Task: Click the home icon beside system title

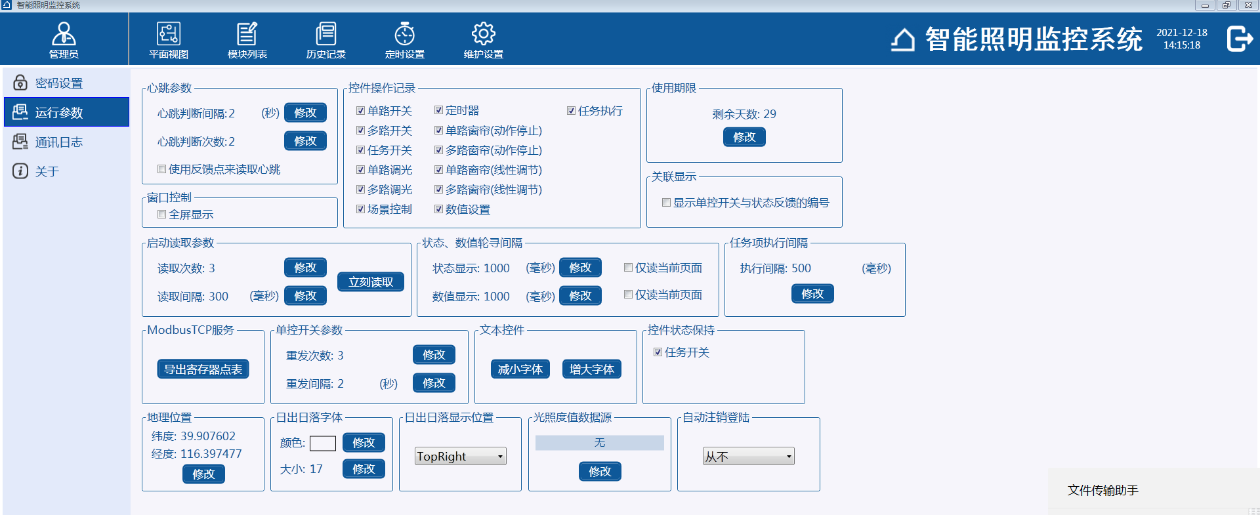Action: tap(903, 40)
